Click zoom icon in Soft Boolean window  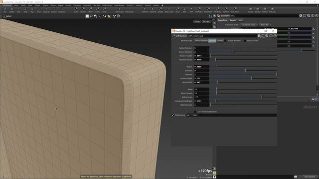pos(267,36)
